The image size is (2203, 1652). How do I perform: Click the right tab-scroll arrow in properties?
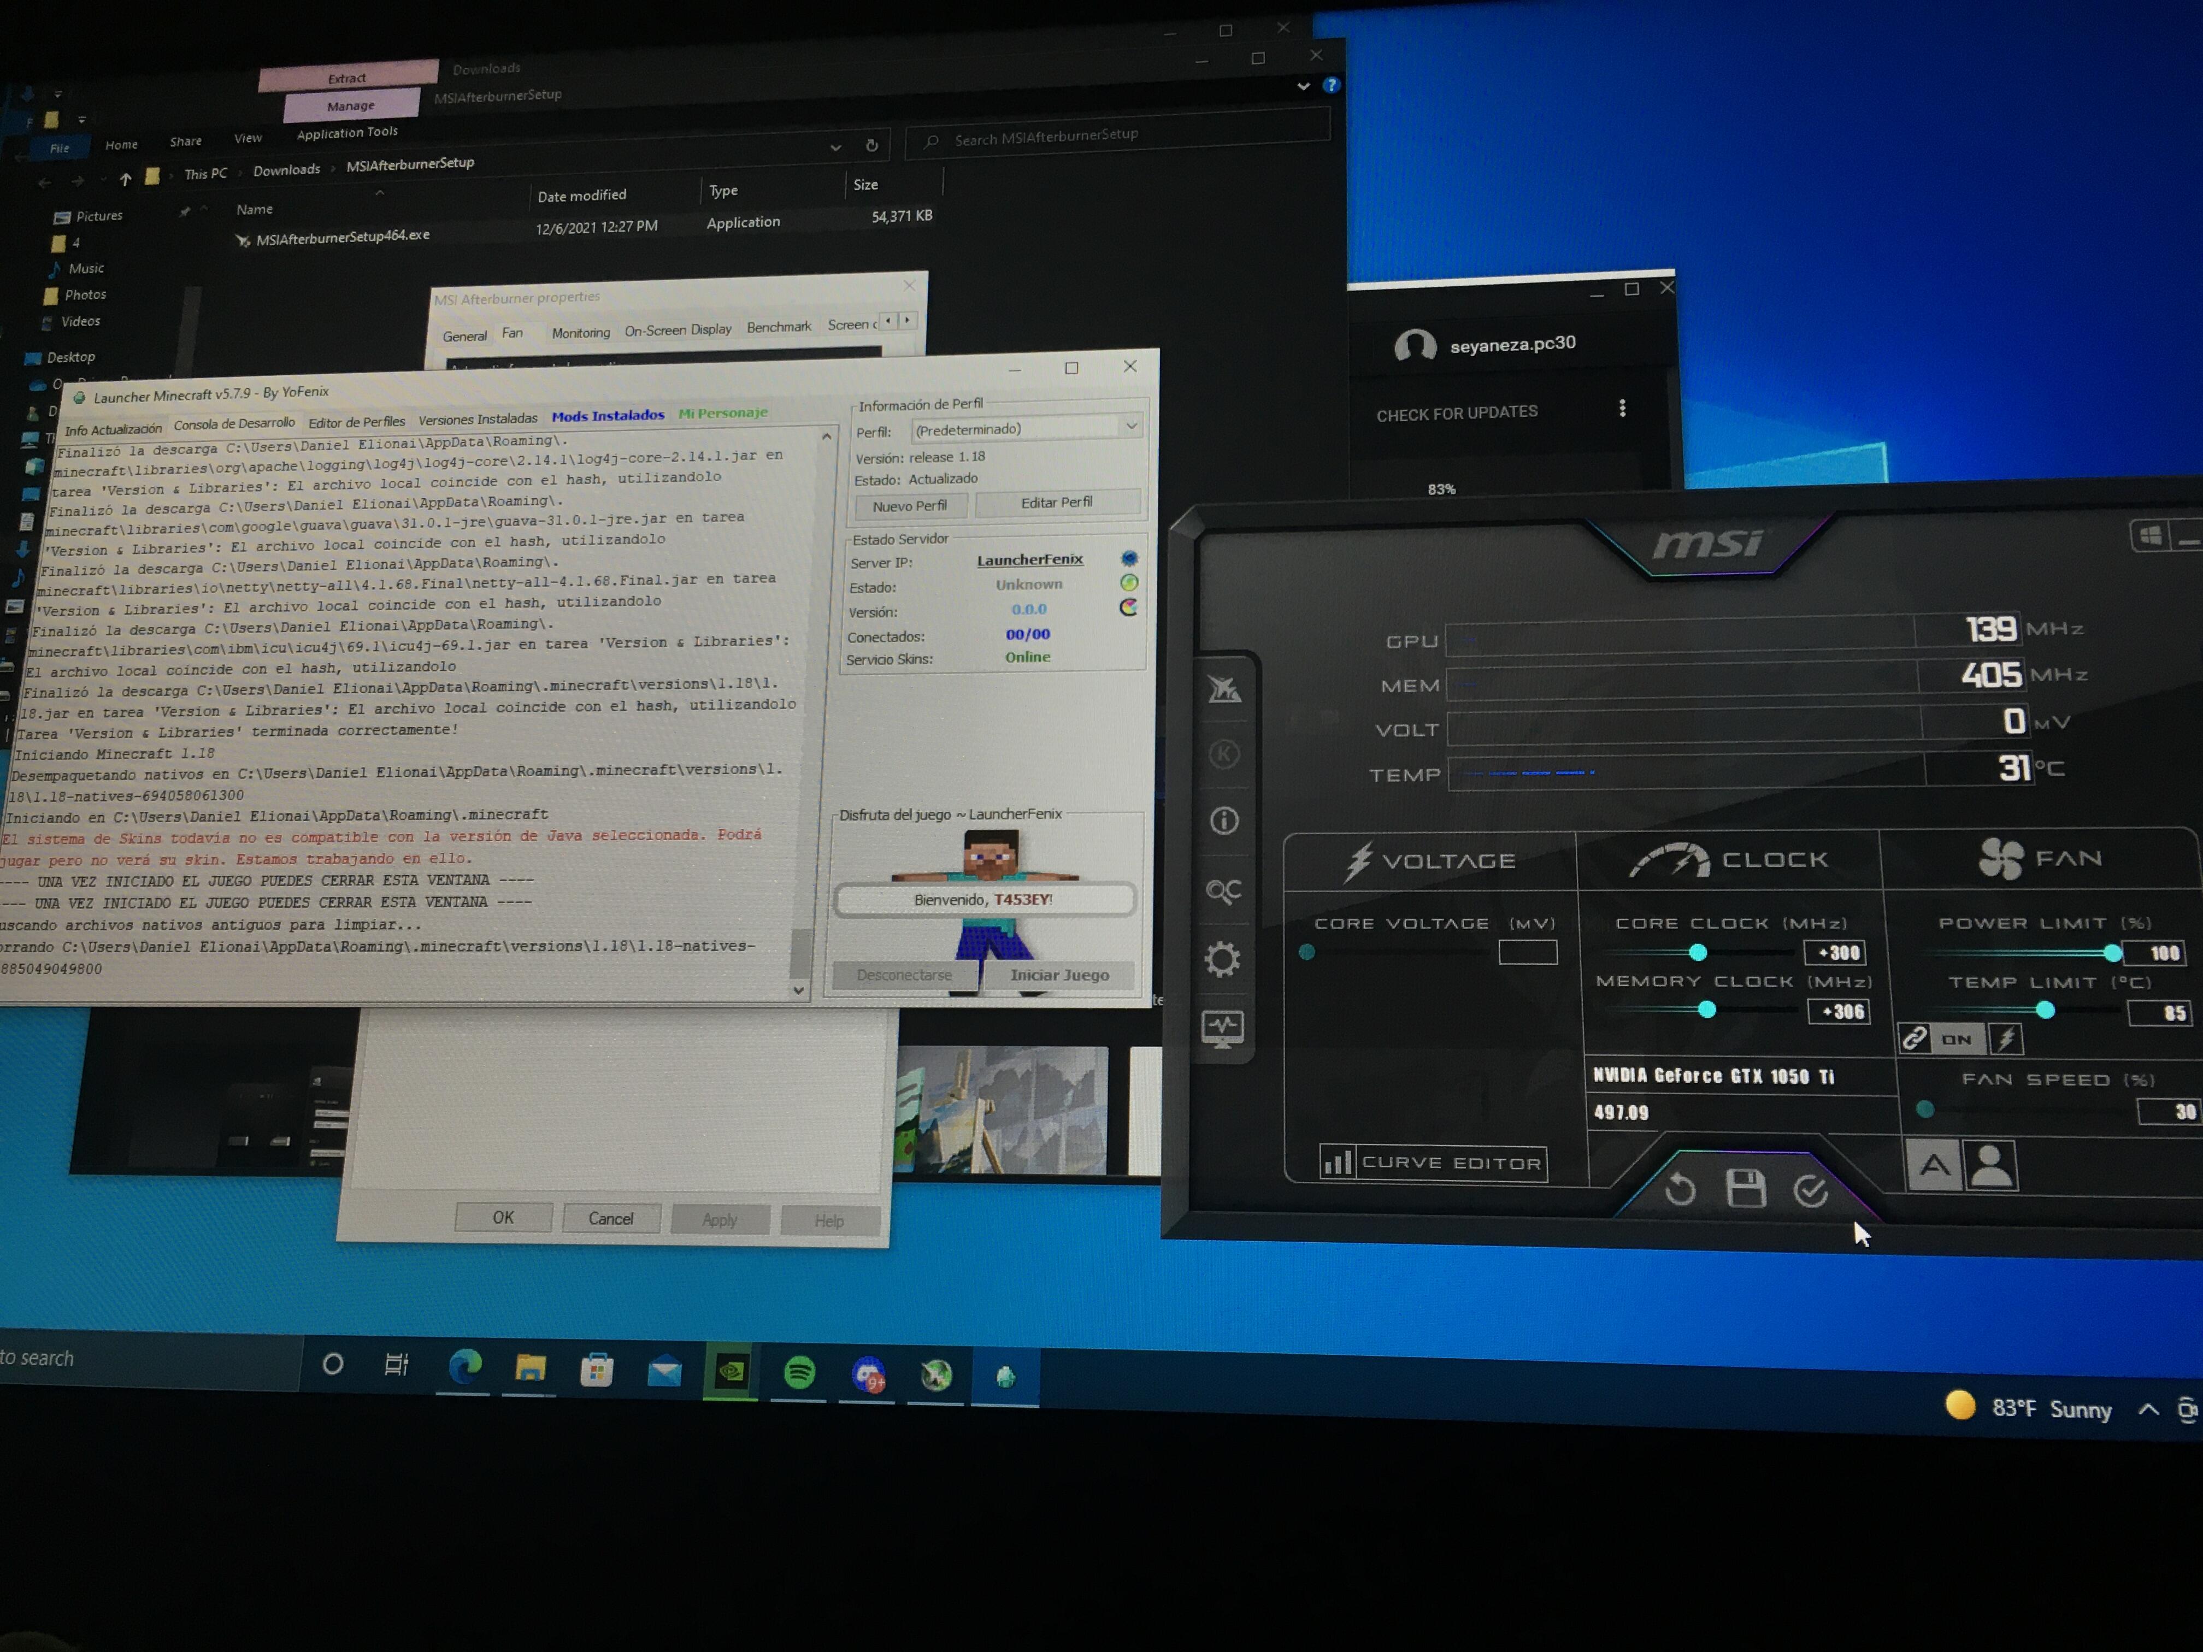906,320
